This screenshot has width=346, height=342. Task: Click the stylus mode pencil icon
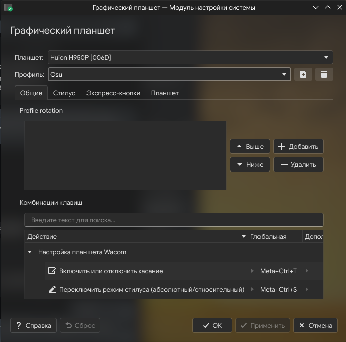(x=52, y=289)
